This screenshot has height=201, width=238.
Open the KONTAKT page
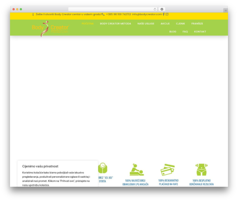(200, 31)
